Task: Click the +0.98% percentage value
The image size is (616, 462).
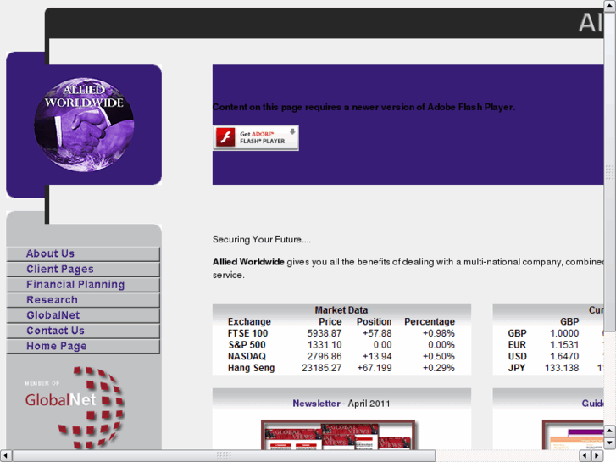Action: (x=438, y=333)
